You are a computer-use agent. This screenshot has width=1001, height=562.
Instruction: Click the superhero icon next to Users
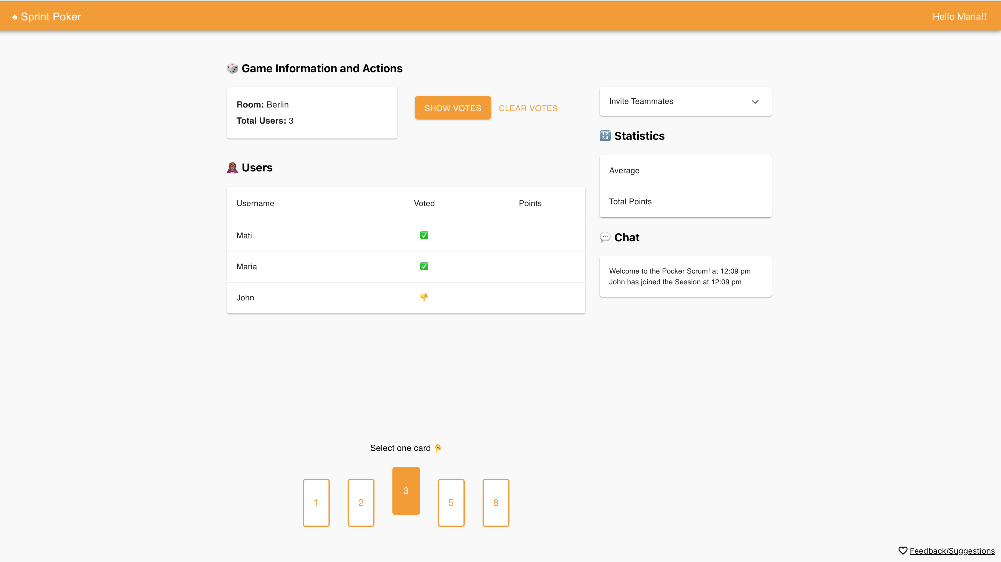232,168
